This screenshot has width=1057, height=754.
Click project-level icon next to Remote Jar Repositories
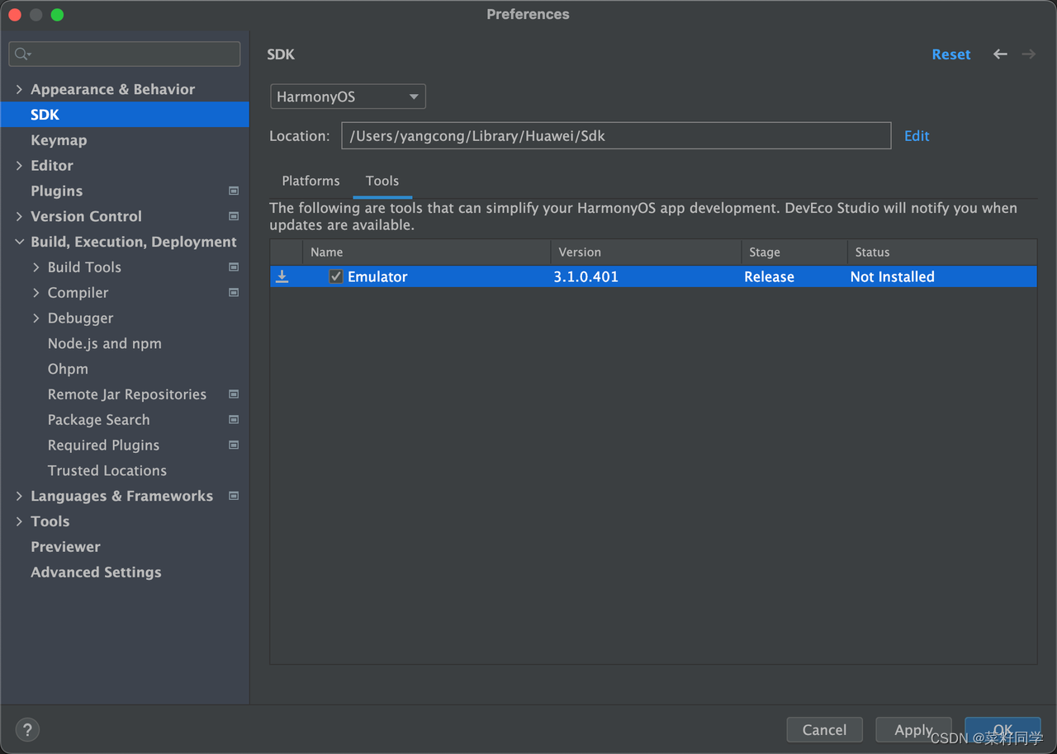(234, 394)
